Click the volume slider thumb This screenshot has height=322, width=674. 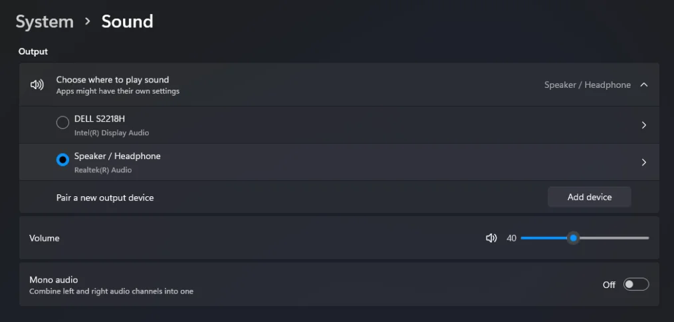point(573,238)
